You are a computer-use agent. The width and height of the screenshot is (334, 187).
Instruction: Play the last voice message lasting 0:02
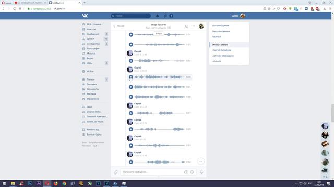[x=131, y=162]
